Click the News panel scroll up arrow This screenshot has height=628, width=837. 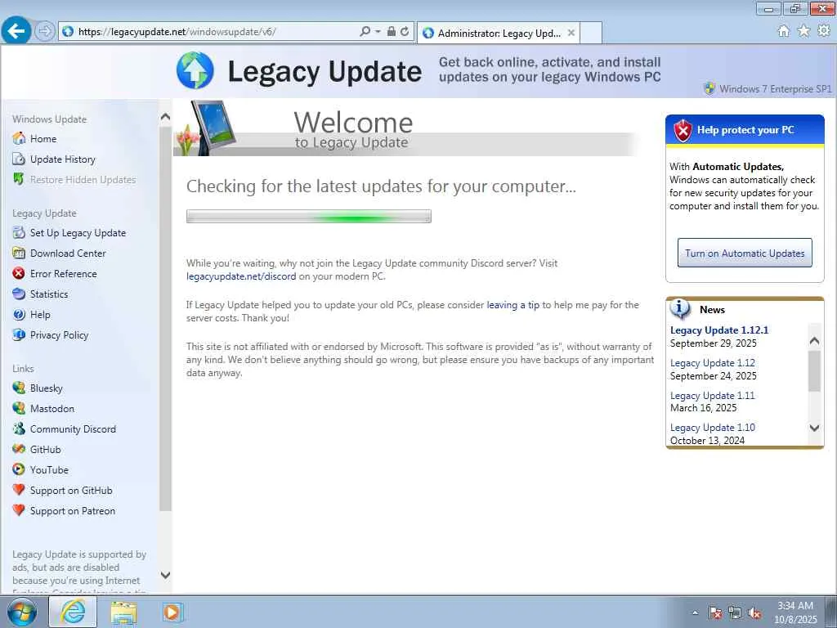(814, 340)
